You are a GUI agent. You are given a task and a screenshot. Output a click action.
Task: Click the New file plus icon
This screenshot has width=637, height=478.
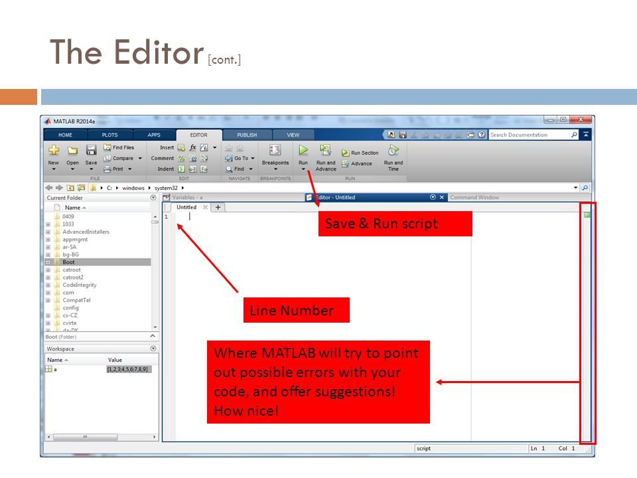[54, 151]
